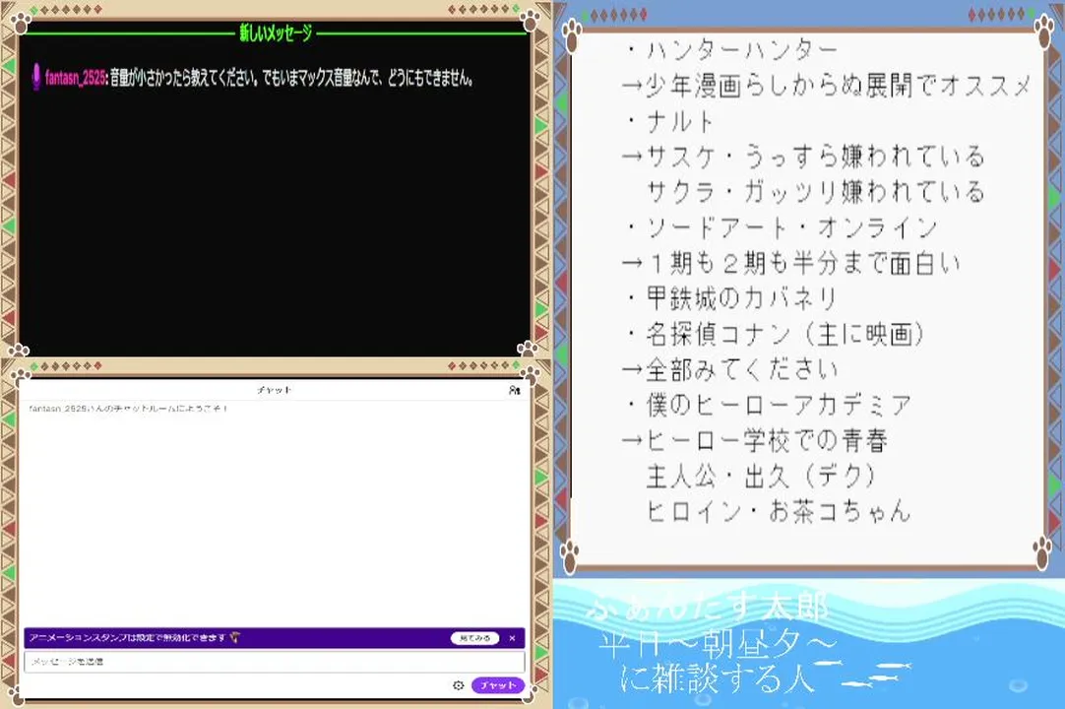Focus the メッセージを送信 input field
The width and height of the screenshot is (1065, 709).
point(275,662)
